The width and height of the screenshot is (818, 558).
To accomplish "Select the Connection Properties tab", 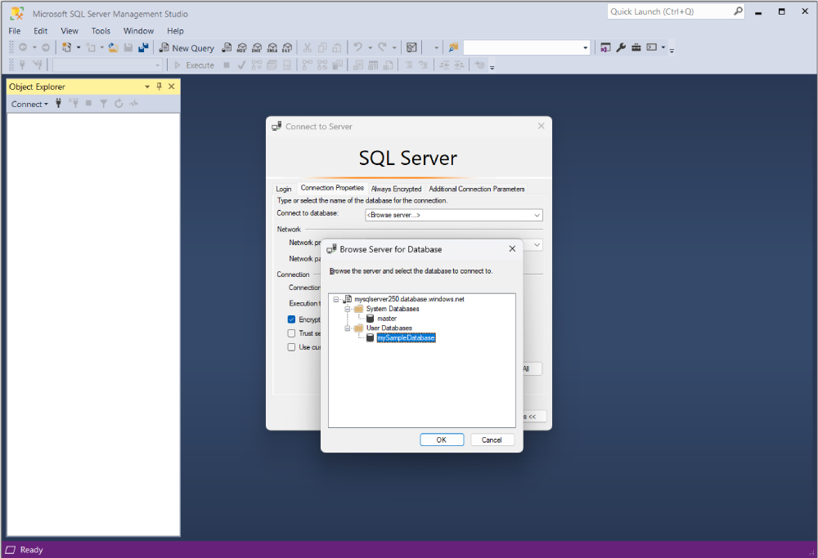I will [x=332, y=188].
